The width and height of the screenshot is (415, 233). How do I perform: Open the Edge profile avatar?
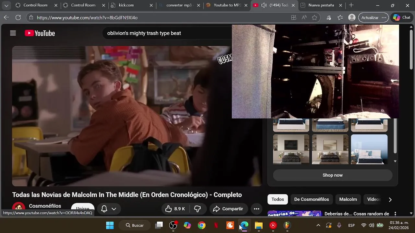pos(351,17)
